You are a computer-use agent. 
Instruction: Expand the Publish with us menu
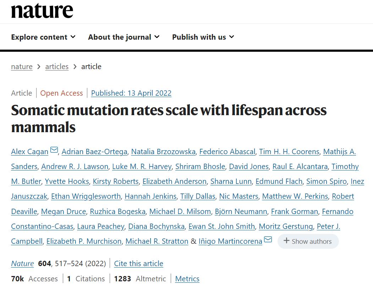tap(203, 37)
